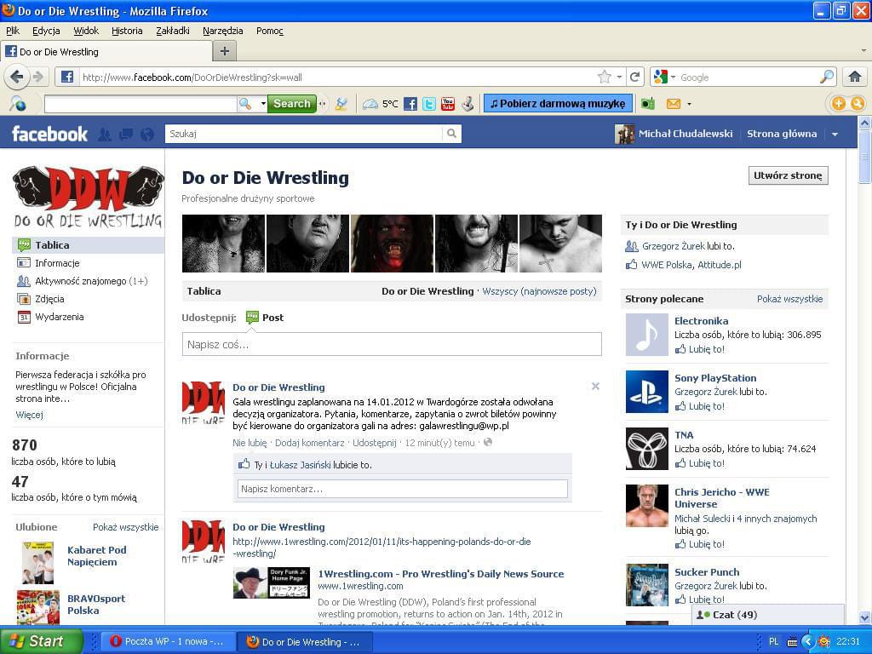Click Pobierz darmową muzykę button
This screenshot has height=654, width=872.
point(558,103)
